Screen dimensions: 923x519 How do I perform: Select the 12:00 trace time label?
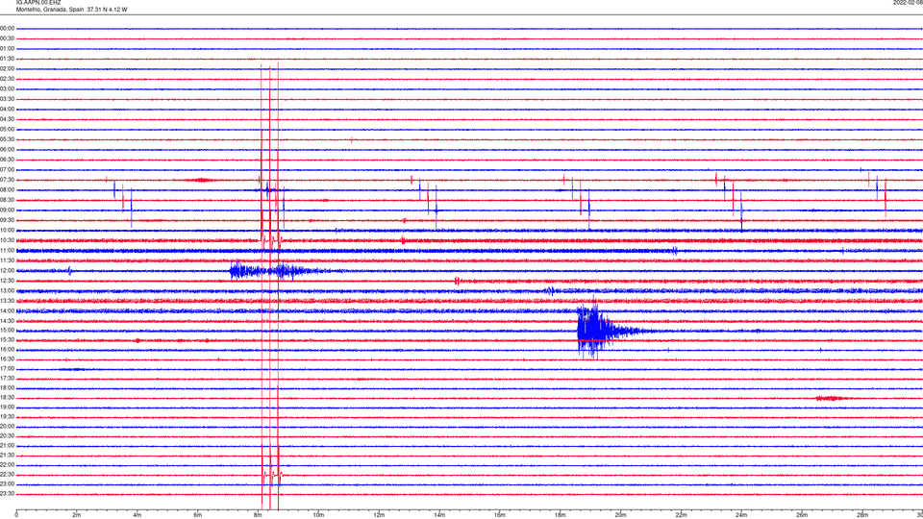coord(7,271)
